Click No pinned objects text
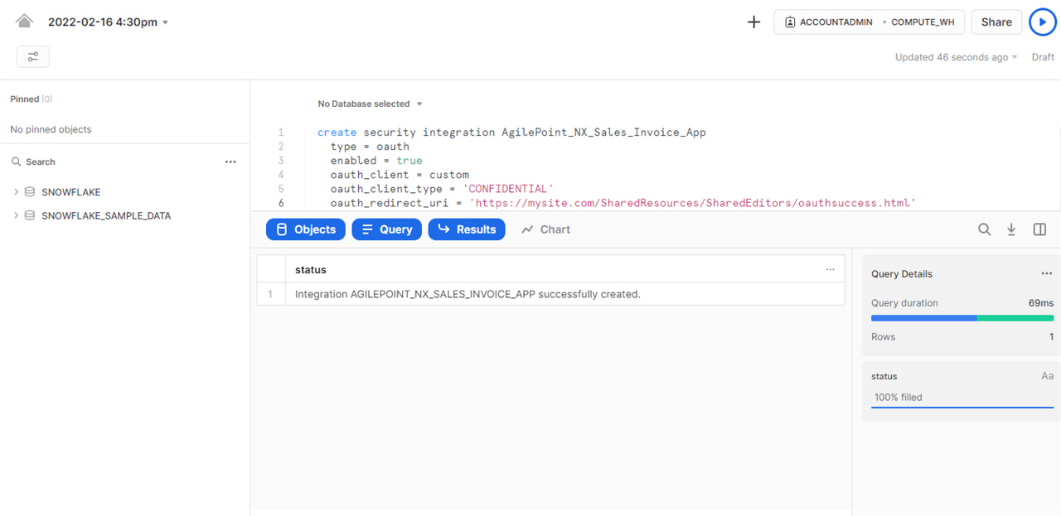Image resolution: width=1061 pixels, height=516 pixels. [51, 129]
